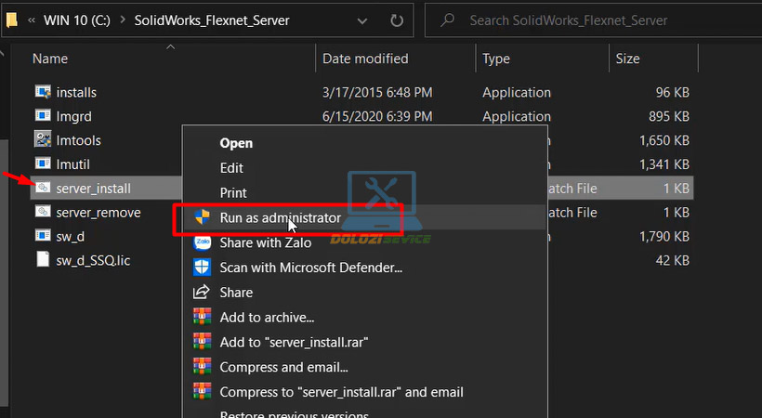Click the refresh button in address bar

pyautogui.click(x=397, y=20)
